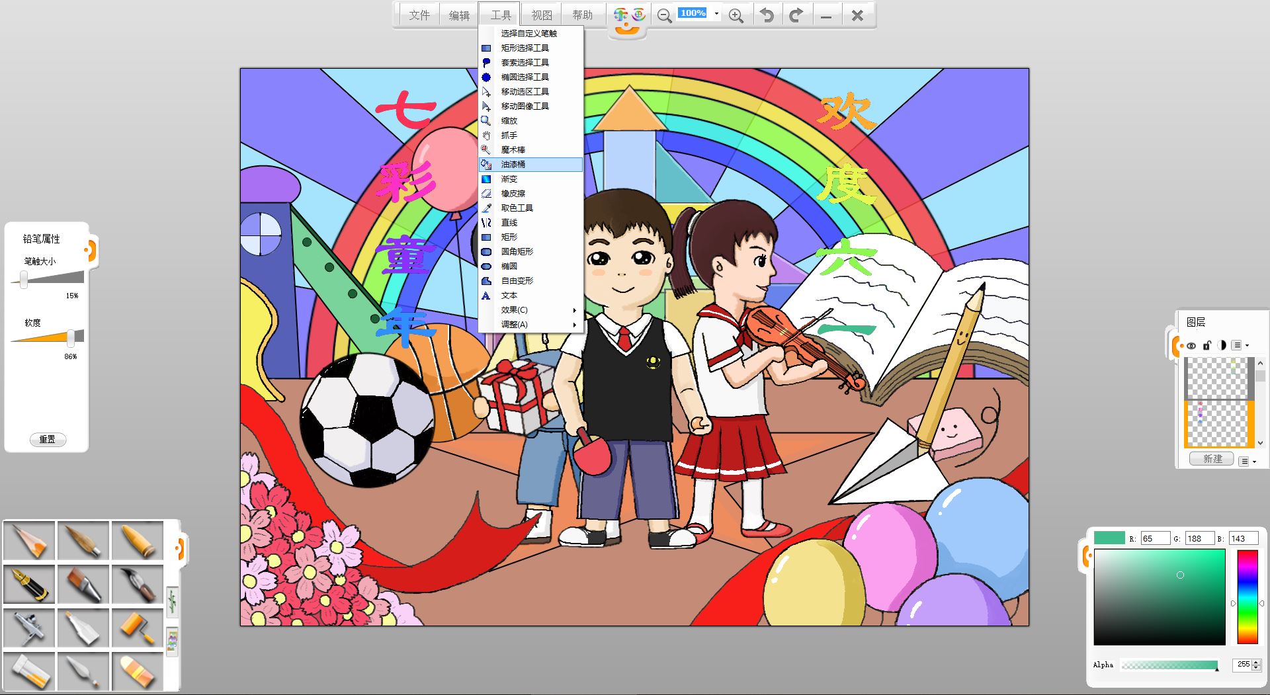Click the redo arrow in toolbar

pyautogui.click(x=796, y=15)
